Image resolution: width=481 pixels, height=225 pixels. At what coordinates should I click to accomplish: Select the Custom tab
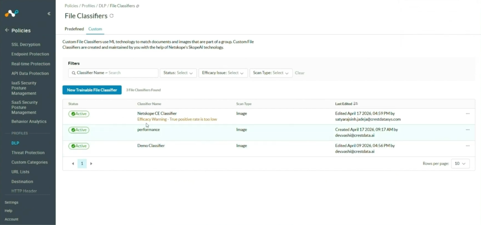coord(95,29)
